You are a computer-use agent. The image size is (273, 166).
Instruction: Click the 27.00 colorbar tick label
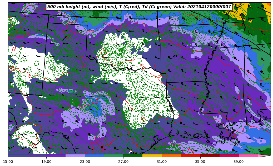[x=123, y=162]
